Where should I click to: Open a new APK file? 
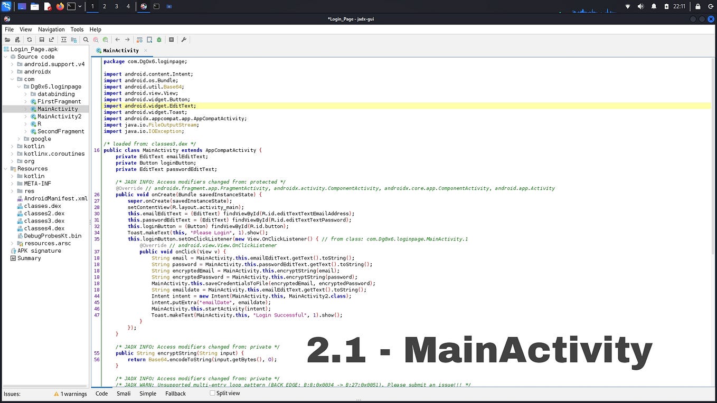click(7, 40)
